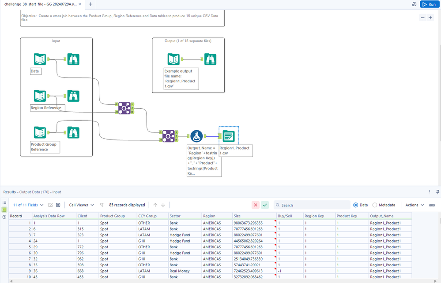Click the first Join tool on canvas
This screenshot has width=441, height=283.
(124, 107)
